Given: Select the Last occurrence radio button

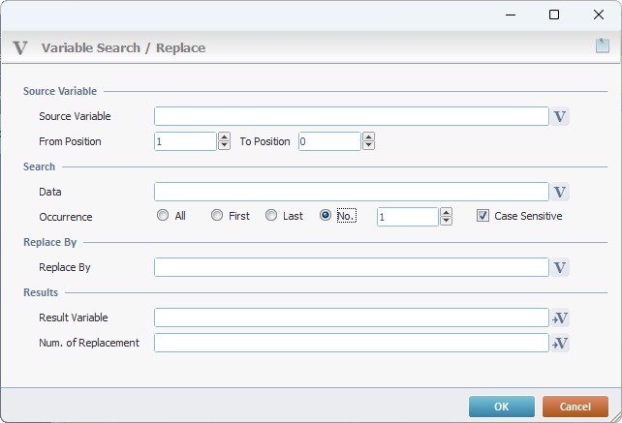Looking at the screenshot, I should pos(271,215).
